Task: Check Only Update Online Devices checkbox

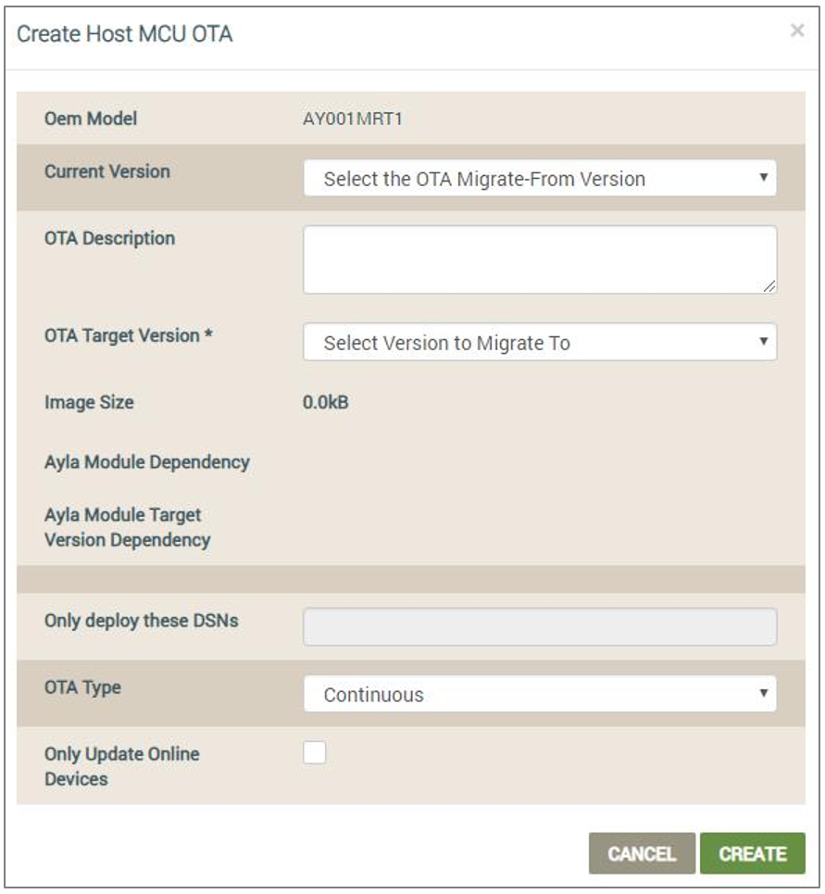Action: pos(315,752)
